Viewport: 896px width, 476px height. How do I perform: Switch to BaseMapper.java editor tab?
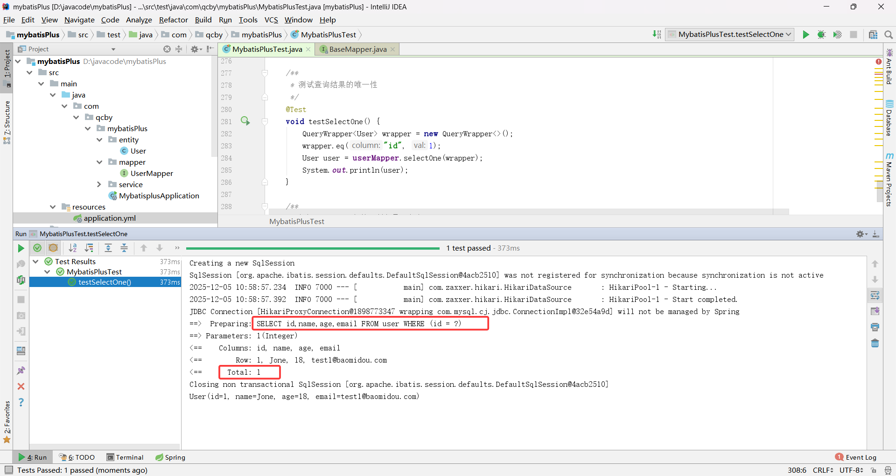click(x=357, y=49)
